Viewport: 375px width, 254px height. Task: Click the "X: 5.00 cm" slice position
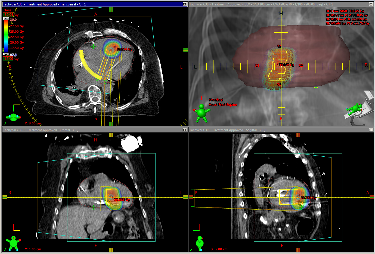point(219,249)
